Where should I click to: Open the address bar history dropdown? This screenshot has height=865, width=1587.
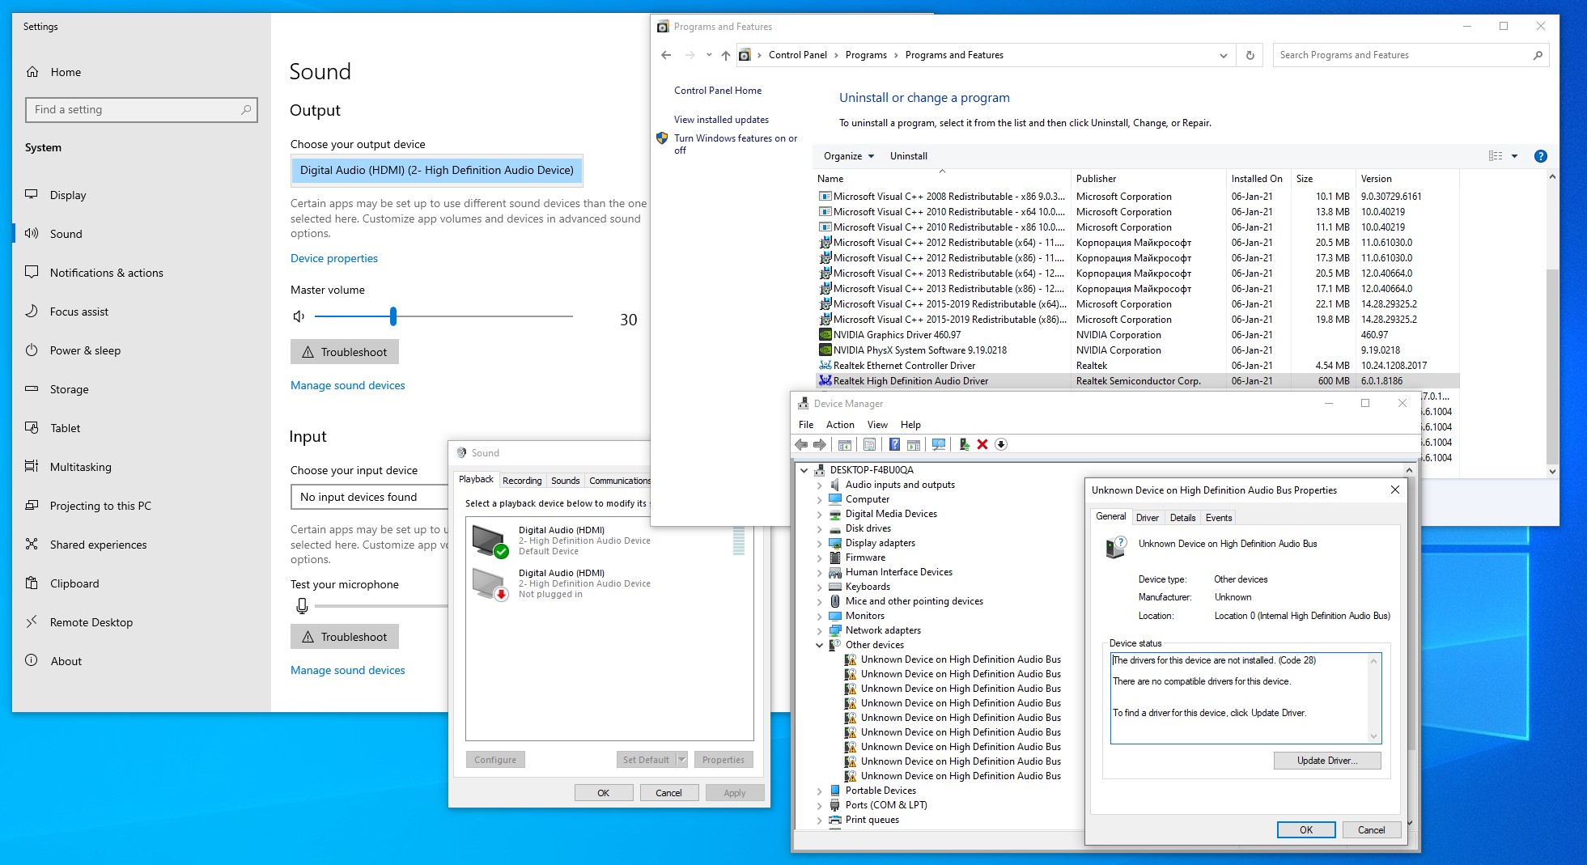coord(1223,55)
